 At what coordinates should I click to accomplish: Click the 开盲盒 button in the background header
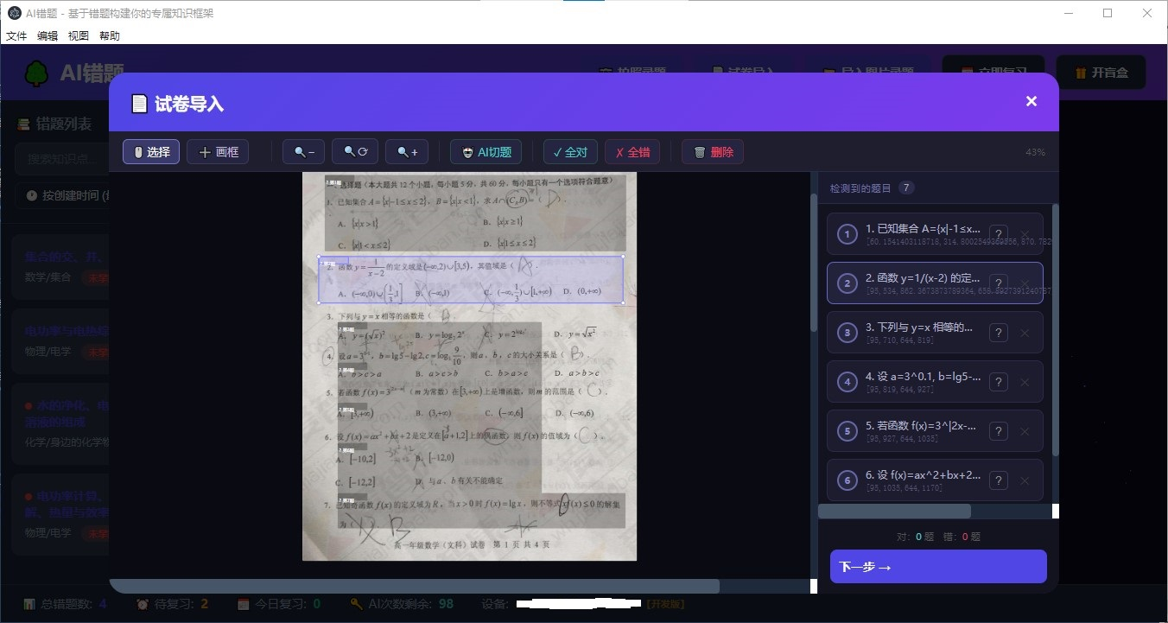click(1101, 73)
